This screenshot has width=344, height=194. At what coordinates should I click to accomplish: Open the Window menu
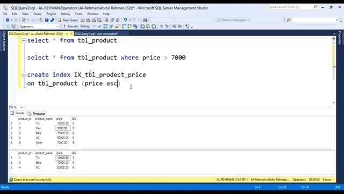pos(92,14)
